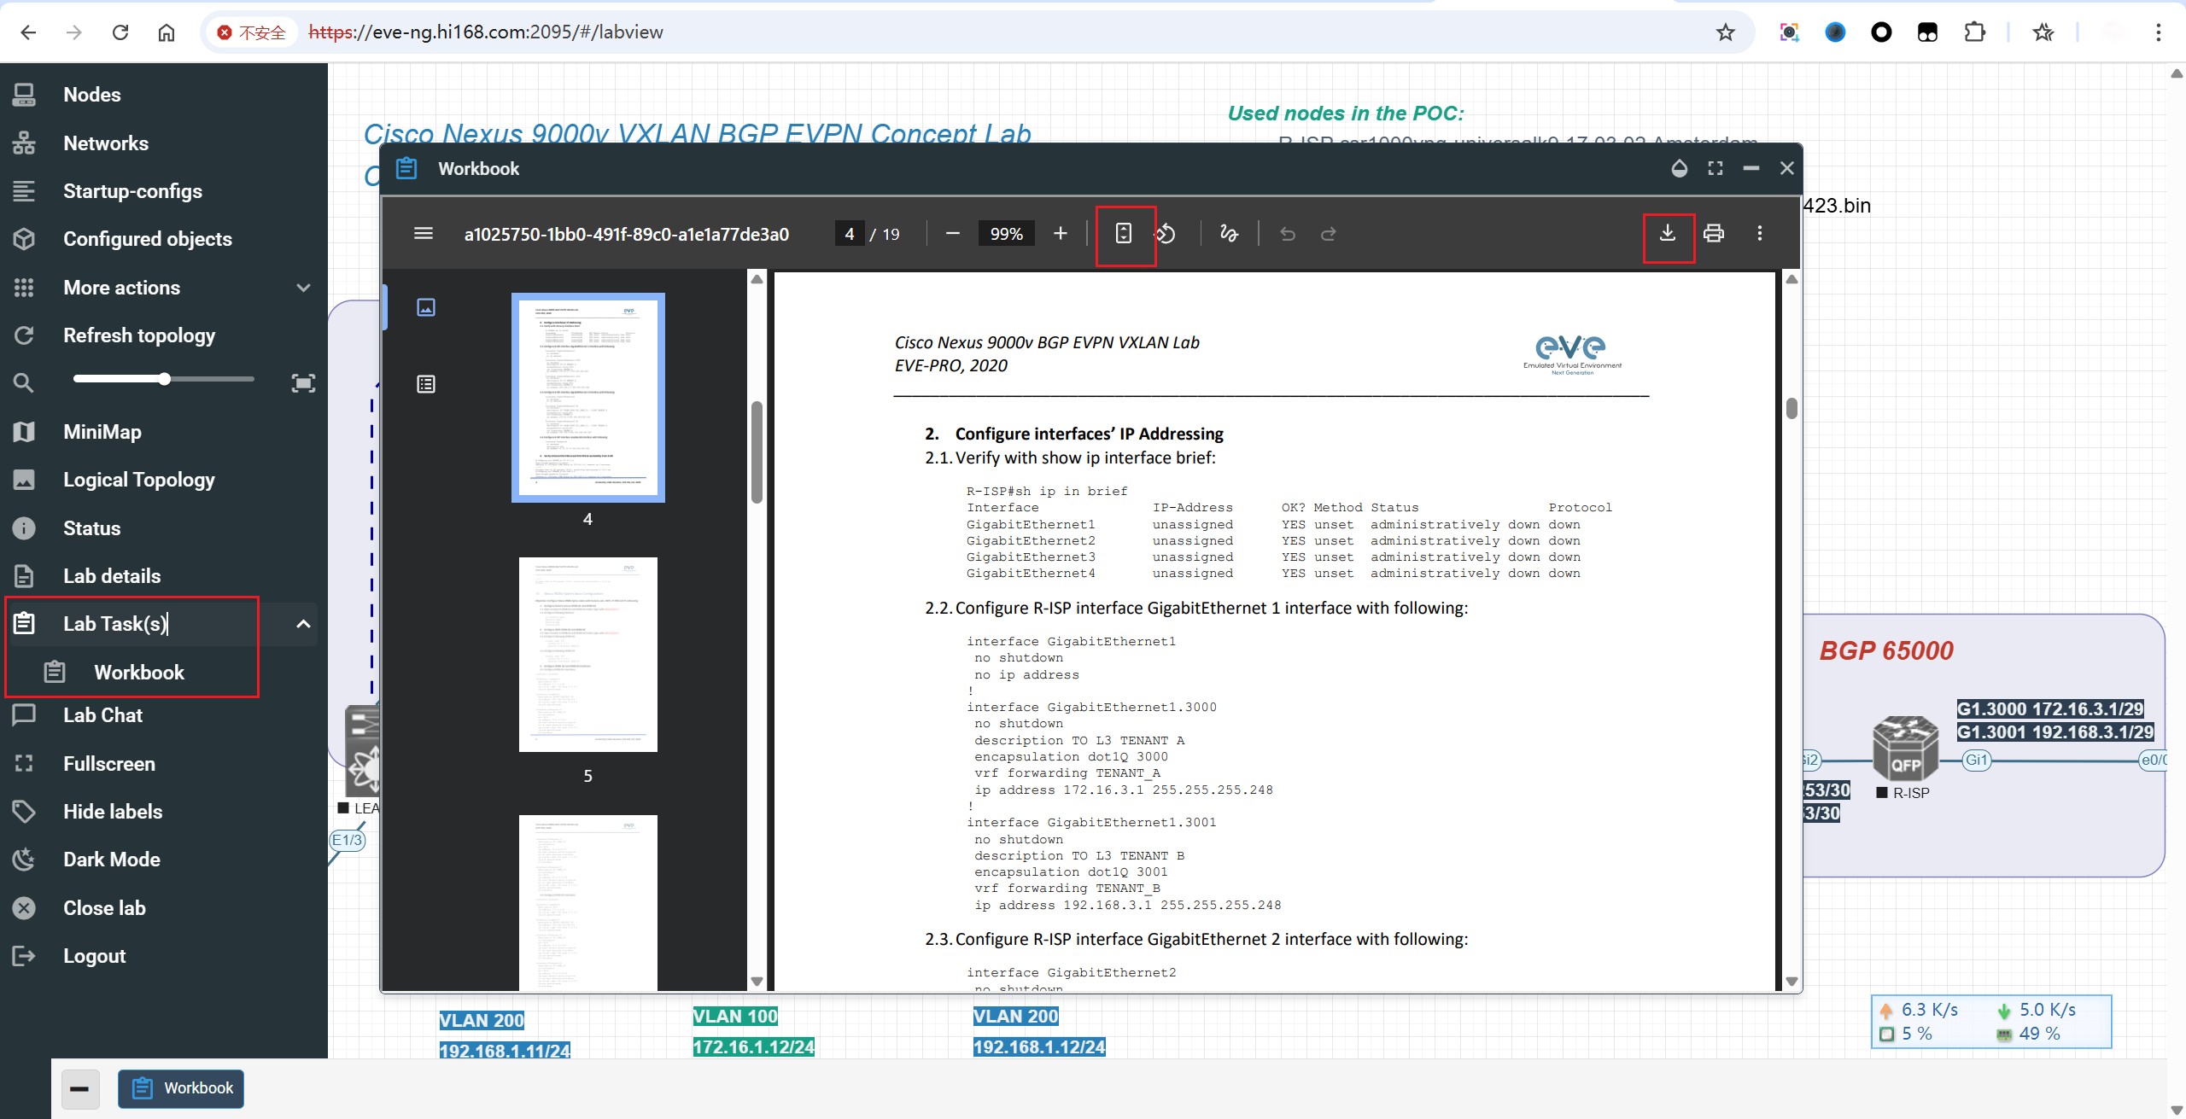Select the PDF draw annotation tool
Image resolution: width=2186 pixels, height=1119 pixels.
click(1229, 233)
